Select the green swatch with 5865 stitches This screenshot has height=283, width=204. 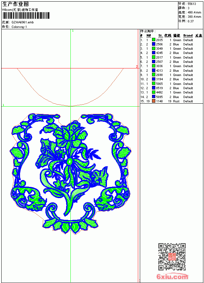(x=153, y=84)
